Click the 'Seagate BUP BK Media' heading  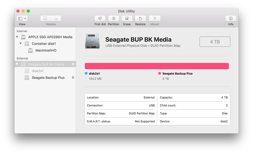point(138,39)
